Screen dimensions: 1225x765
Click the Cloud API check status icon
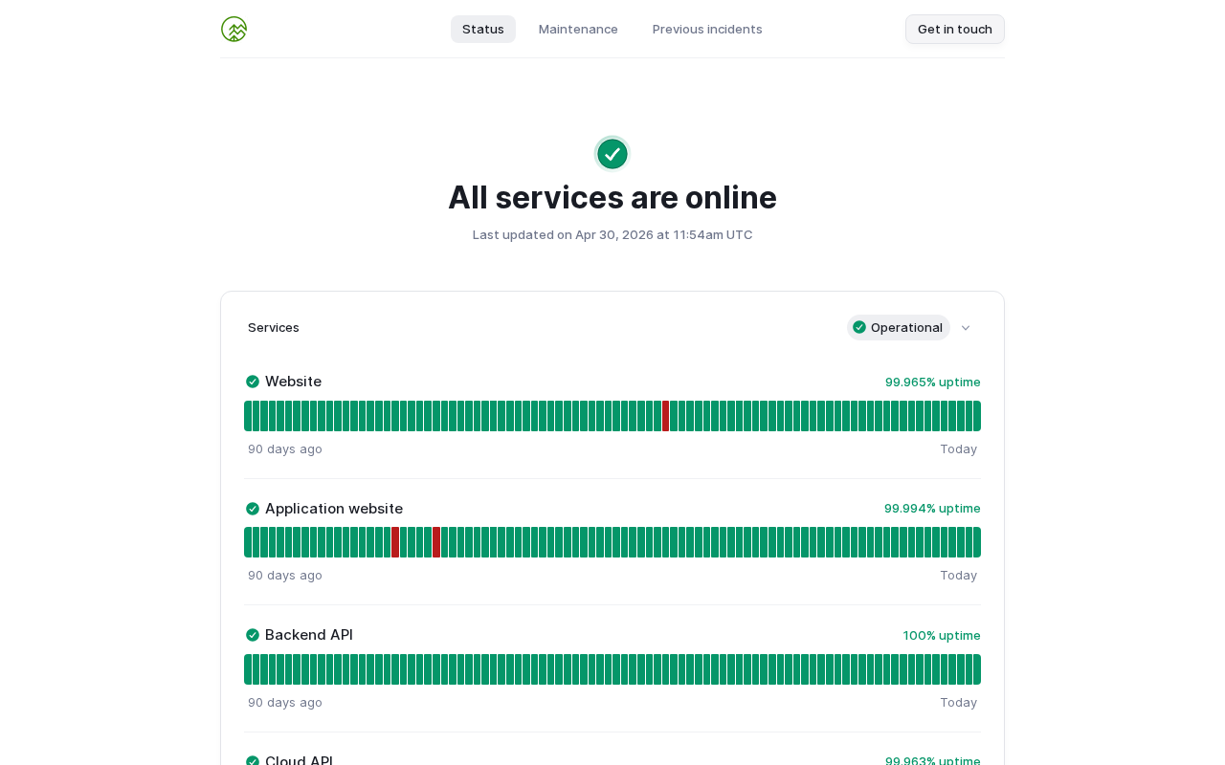[x=253, y=761]
